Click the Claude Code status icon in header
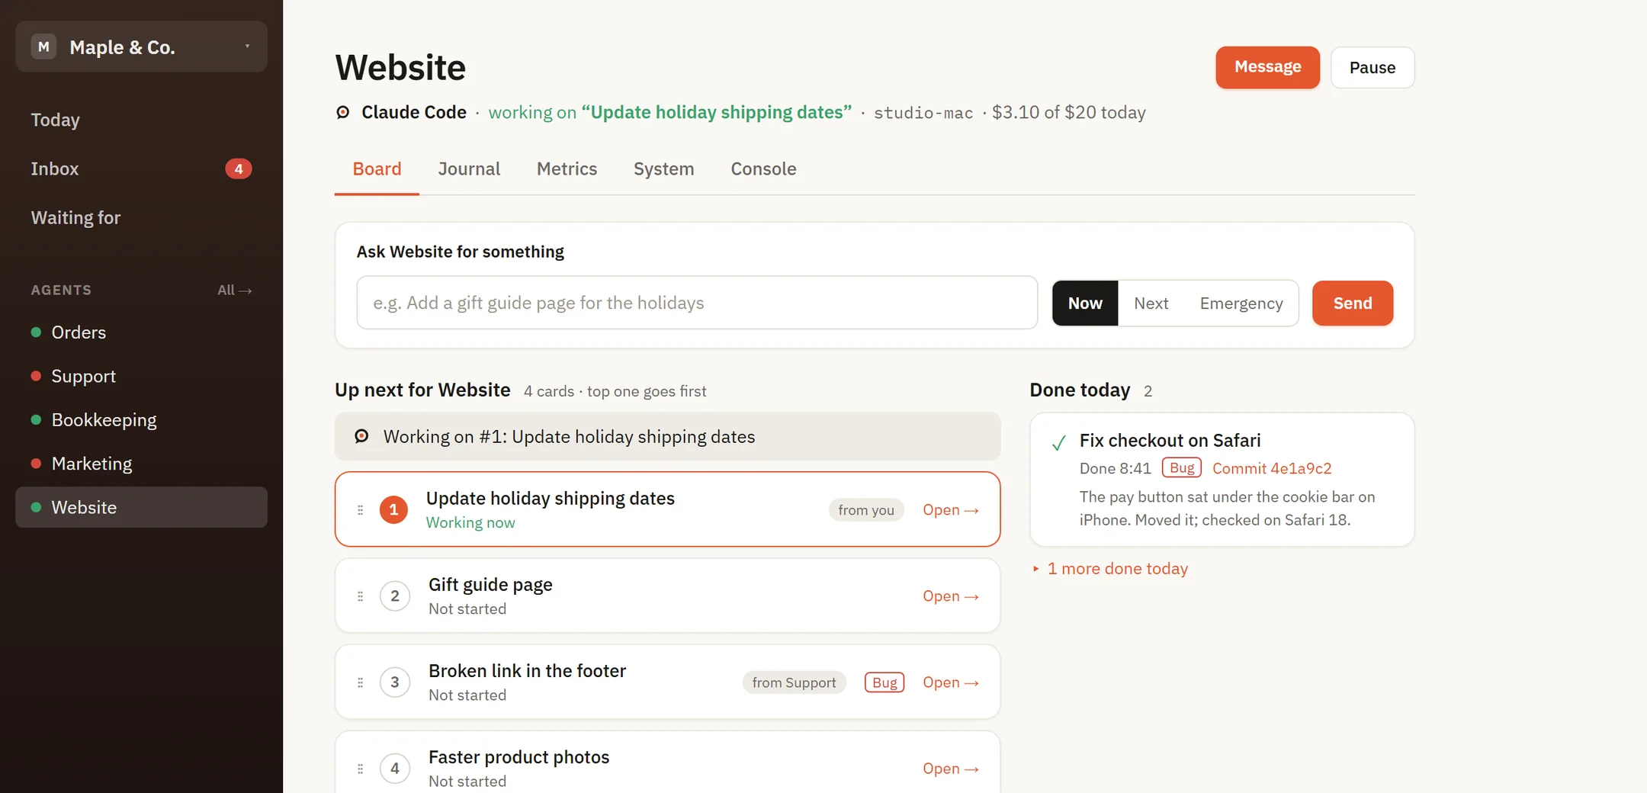Viewport: 1647px width, 793px height. pyautogui.click(x=343, y=112)
